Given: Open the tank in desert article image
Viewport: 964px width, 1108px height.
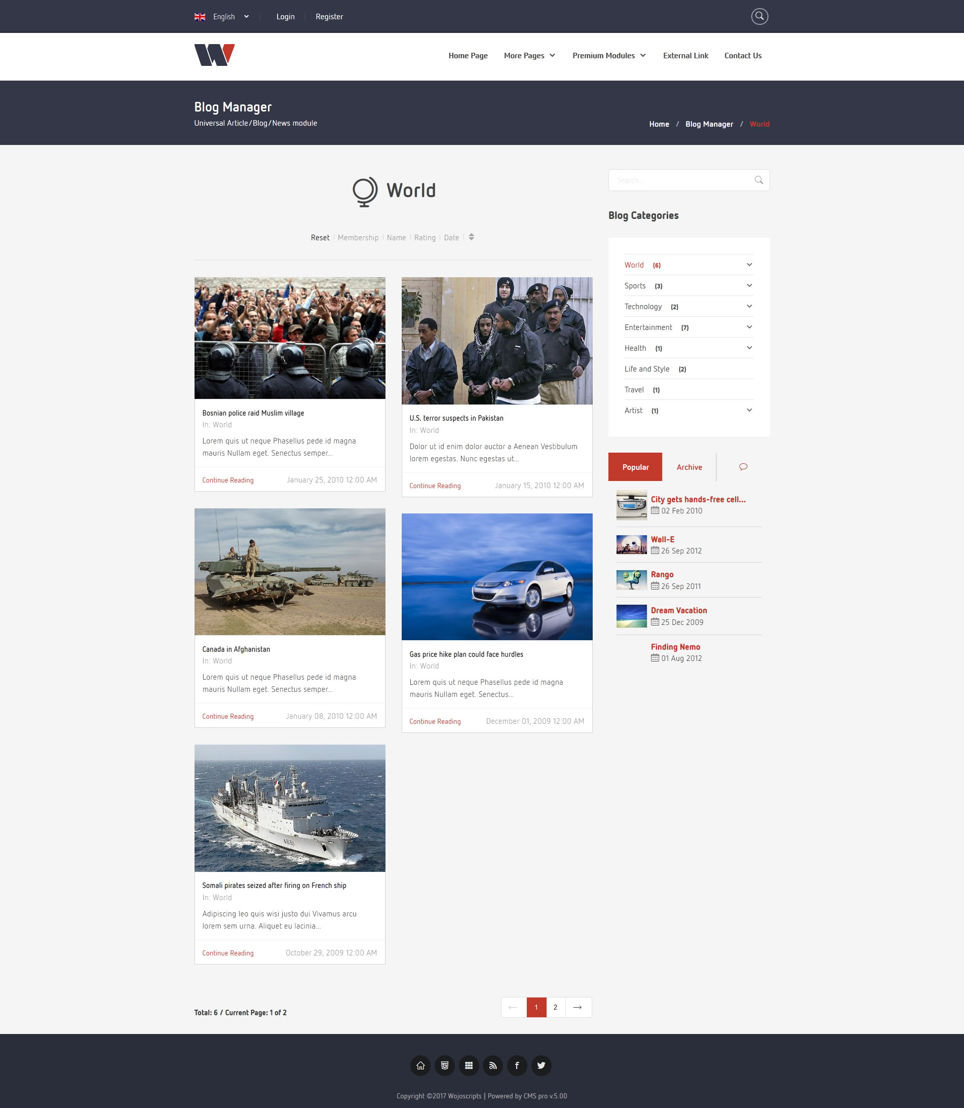Looking at the screenshot, I should (x=290, y=572).
